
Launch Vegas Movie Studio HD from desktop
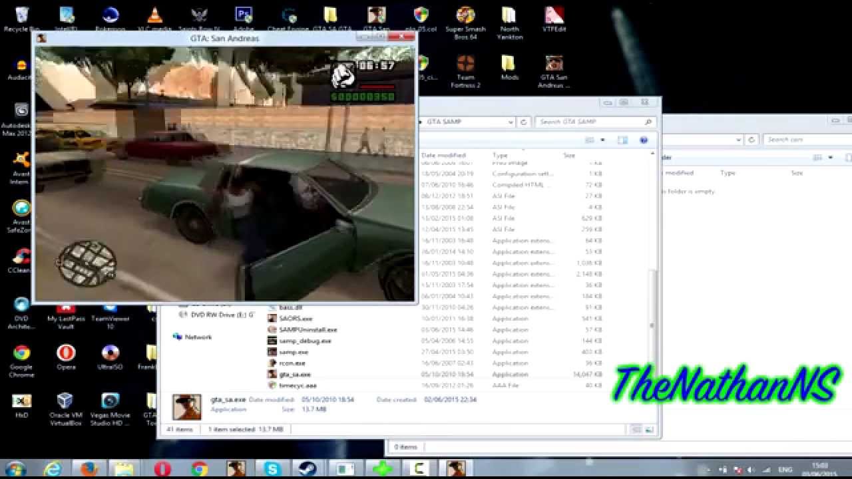(x=110, y=409)
